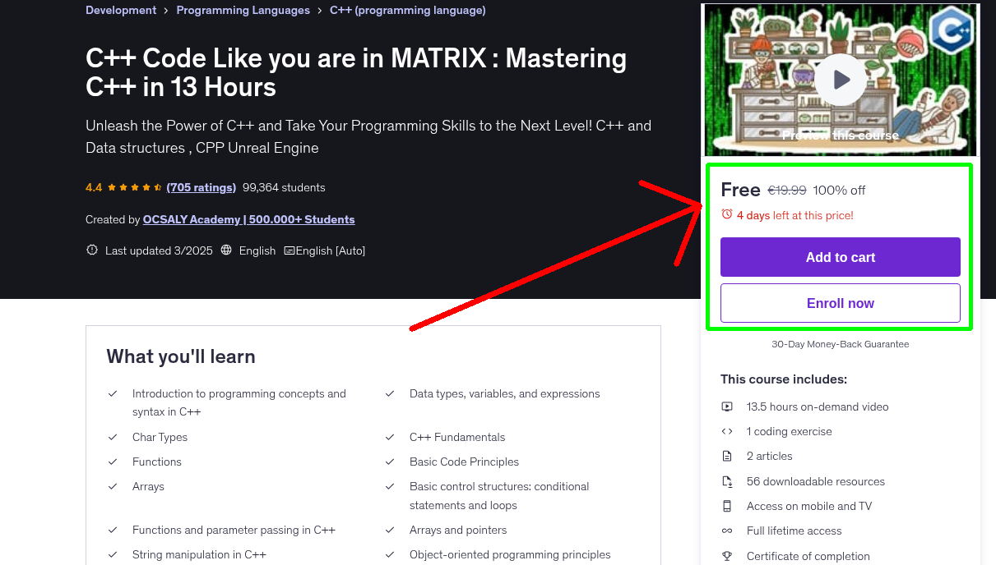The height and width of the screenshot is (565, 996).
Task: Click the checkmark beside Basic Code Principles
Action: tap(390, 462)
